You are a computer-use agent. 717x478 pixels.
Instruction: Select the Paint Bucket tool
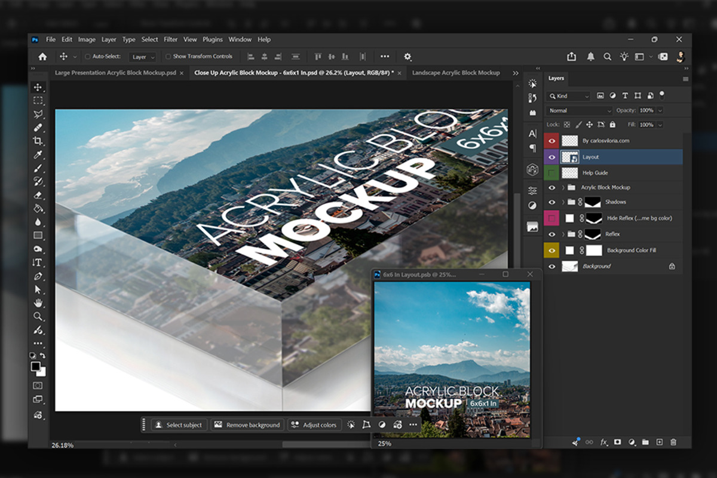click(38, 209)
